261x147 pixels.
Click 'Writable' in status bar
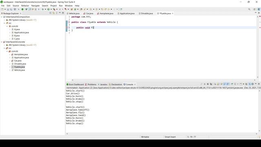145,137
